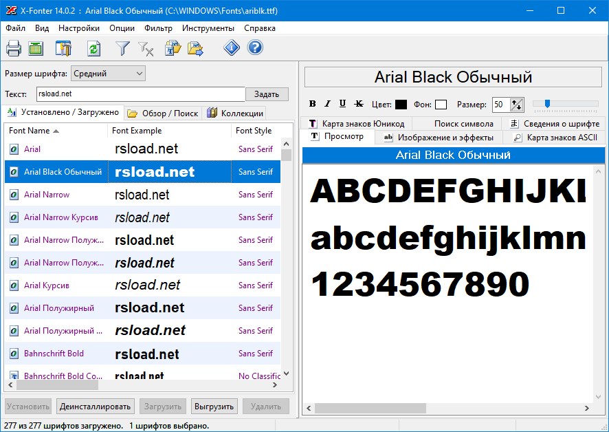The height and width of the screenshot is (432, 609).
Task: Sort by the Font Name column header
Action: (56, 131)
